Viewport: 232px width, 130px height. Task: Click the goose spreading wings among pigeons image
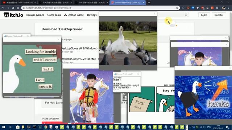pos(128,43)
